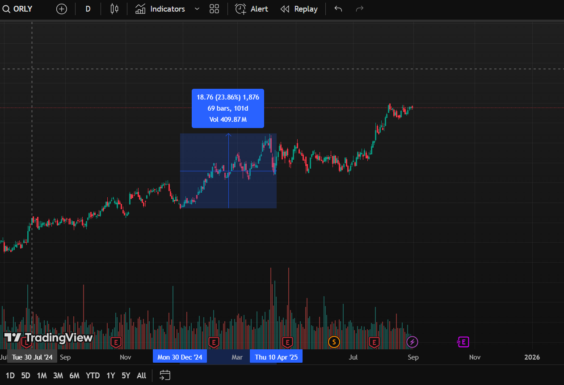Click the earnings E marker above Thu 10 Apr '25
564x385 pixels.
pos(287,343)
